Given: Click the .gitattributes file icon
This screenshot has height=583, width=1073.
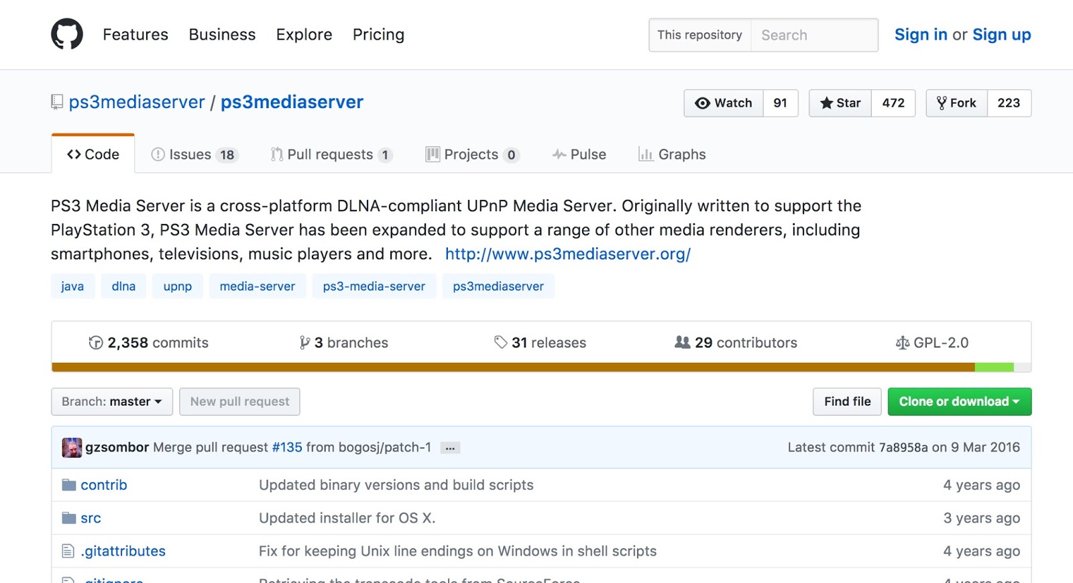Looking at the screenshot, I should tap(68, 551).
